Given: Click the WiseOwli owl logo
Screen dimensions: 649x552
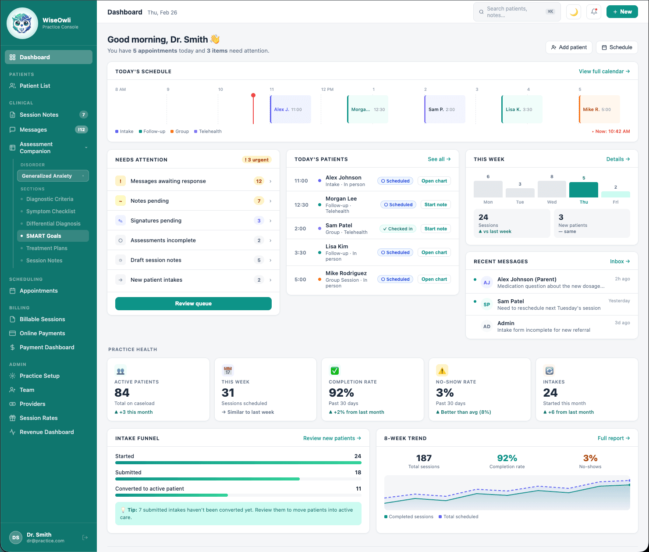Looking at the screenshot, I should point(22,23).
